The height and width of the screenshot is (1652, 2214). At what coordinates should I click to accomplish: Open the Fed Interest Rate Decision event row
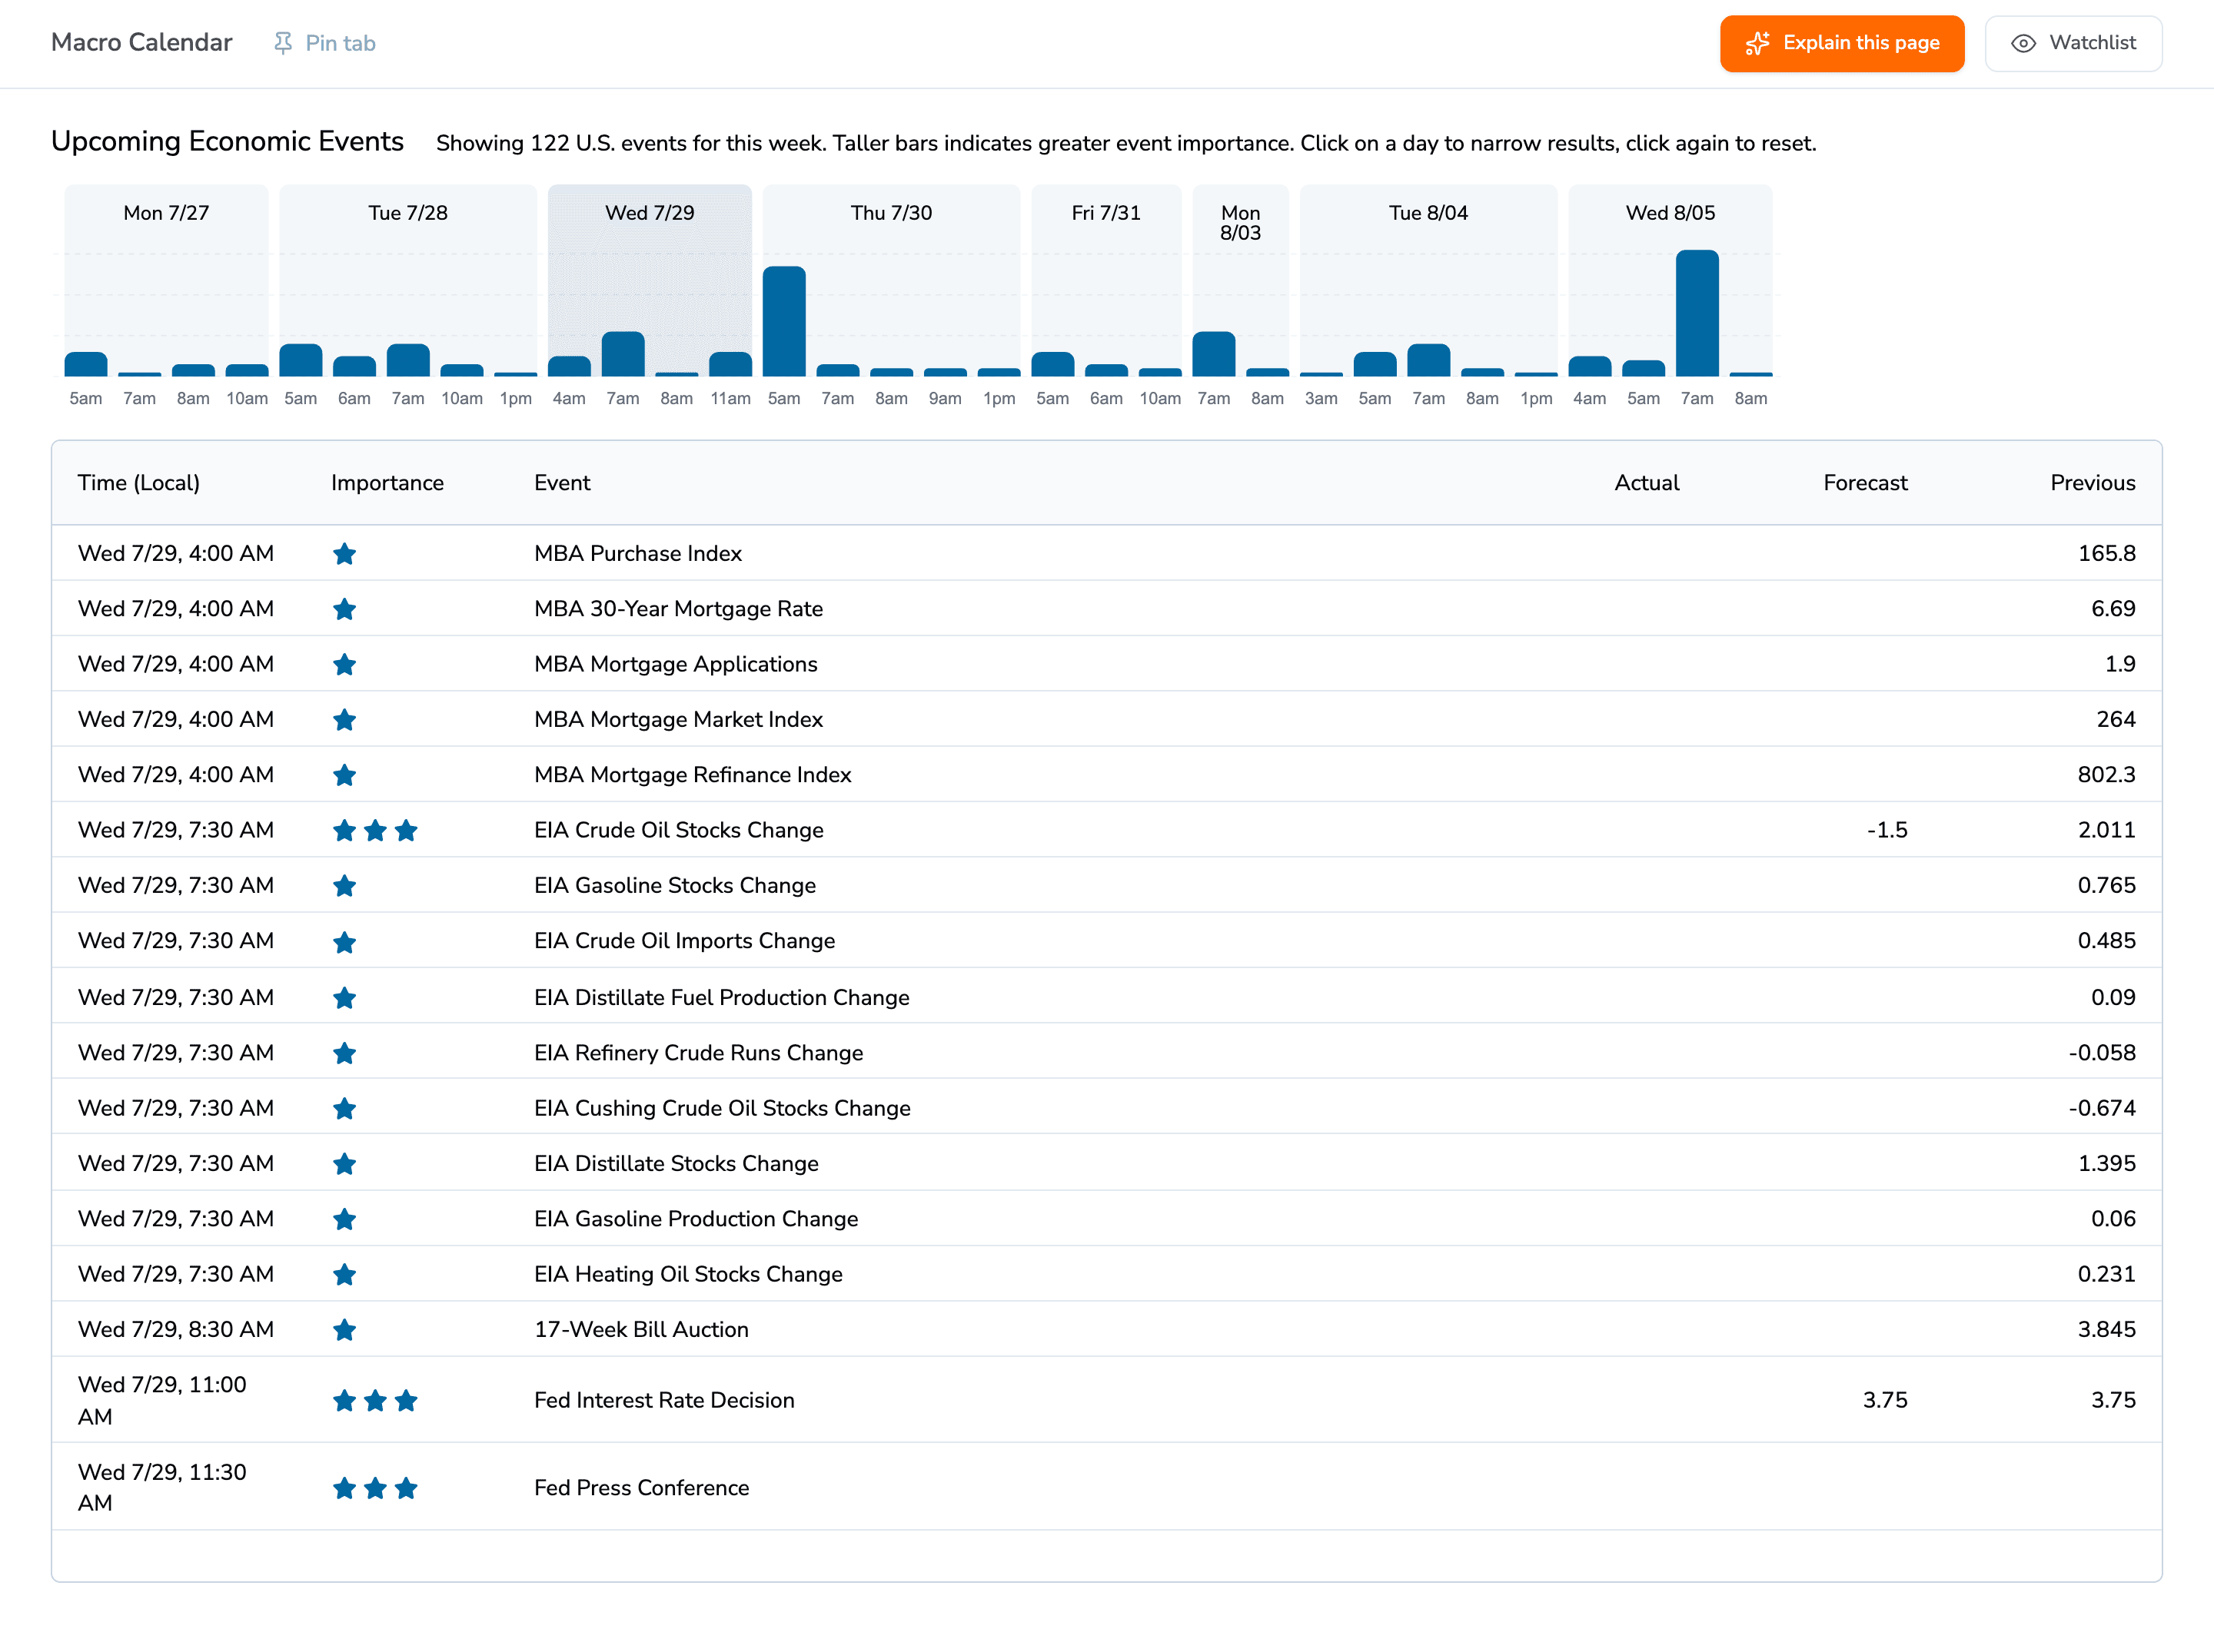tap(1106, 1400)
